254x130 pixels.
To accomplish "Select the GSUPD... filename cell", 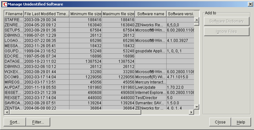I will 14,51.
